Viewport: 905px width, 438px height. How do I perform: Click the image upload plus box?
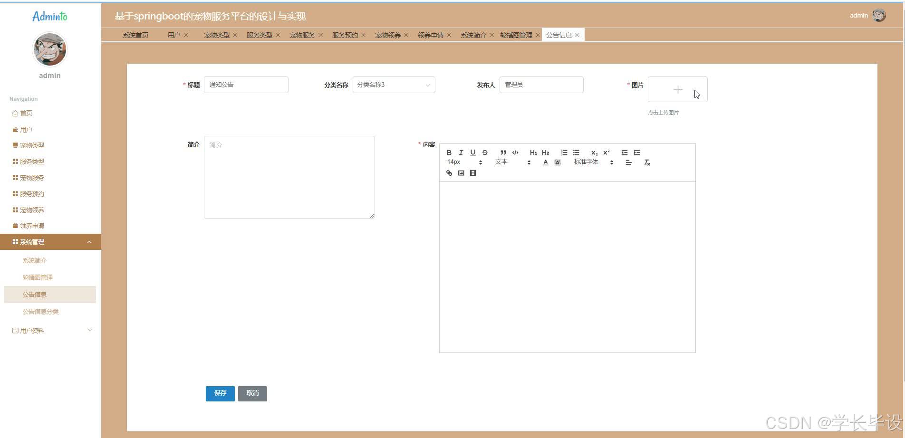678,89
